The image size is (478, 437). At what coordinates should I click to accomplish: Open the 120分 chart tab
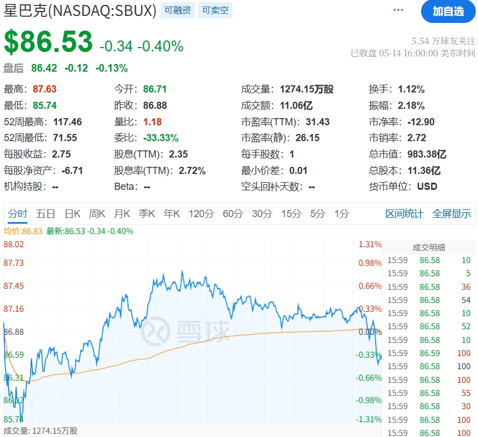point(201,213)
